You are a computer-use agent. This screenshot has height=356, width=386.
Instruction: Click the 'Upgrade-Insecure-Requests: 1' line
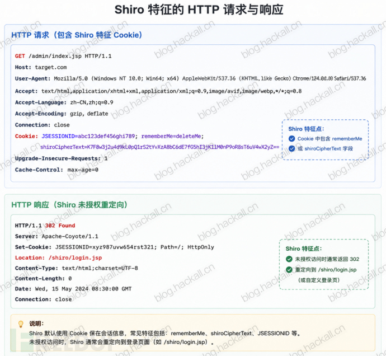click(x=62, y=158)
